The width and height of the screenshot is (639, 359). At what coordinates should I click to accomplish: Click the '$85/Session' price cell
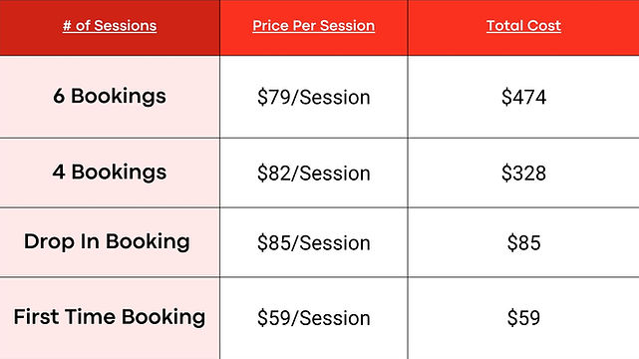point(313,243)
